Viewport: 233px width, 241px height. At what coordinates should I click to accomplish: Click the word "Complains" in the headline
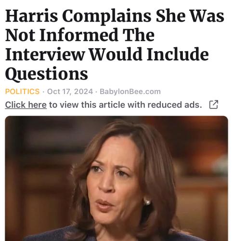106,17
